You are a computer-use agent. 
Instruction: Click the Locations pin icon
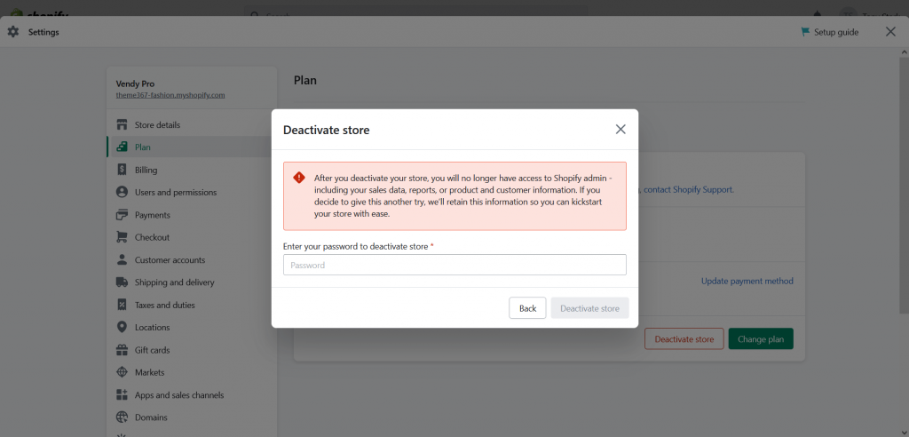122,328
